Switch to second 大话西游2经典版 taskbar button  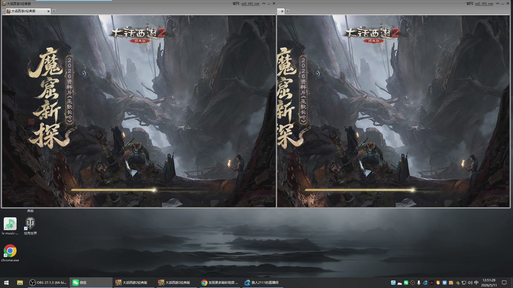177,283
